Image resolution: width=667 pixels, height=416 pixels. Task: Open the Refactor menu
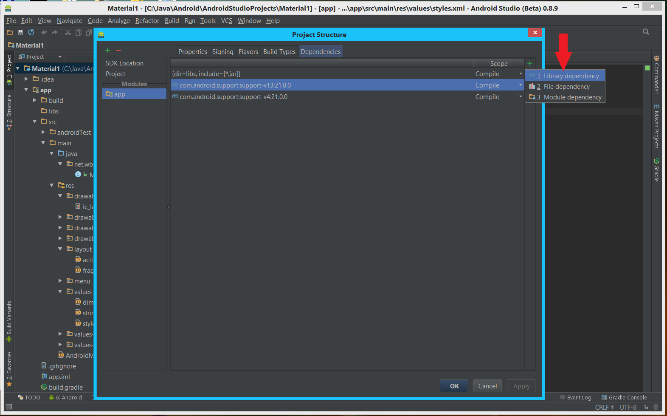(x=147, y=21)
